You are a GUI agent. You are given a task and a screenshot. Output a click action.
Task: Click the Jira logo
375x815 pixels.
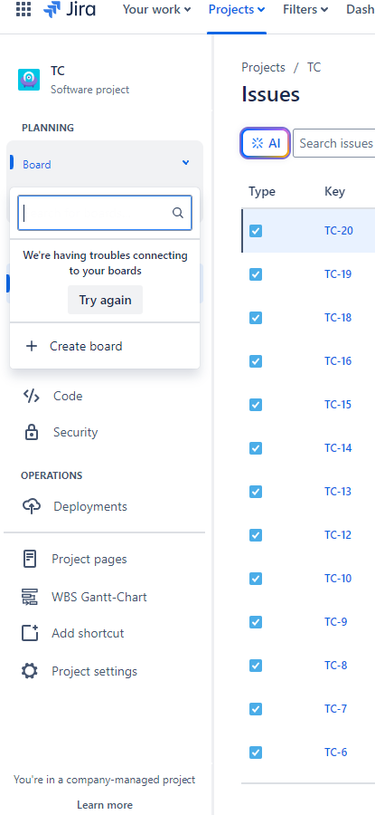click(70, 9)
